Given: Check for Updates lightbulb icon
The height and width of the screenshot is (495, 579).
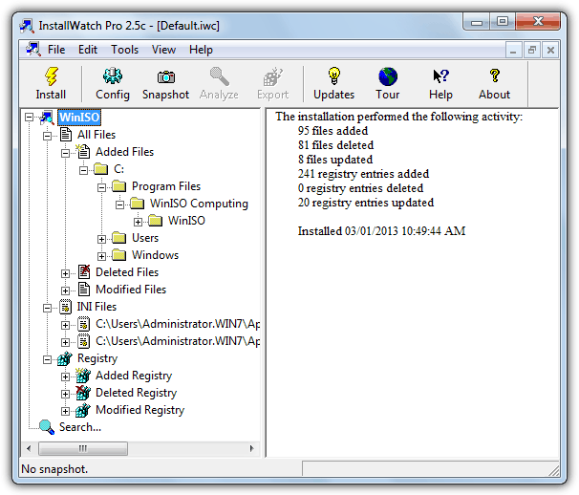Looking at the screenshot, I should tap(333, 76).
